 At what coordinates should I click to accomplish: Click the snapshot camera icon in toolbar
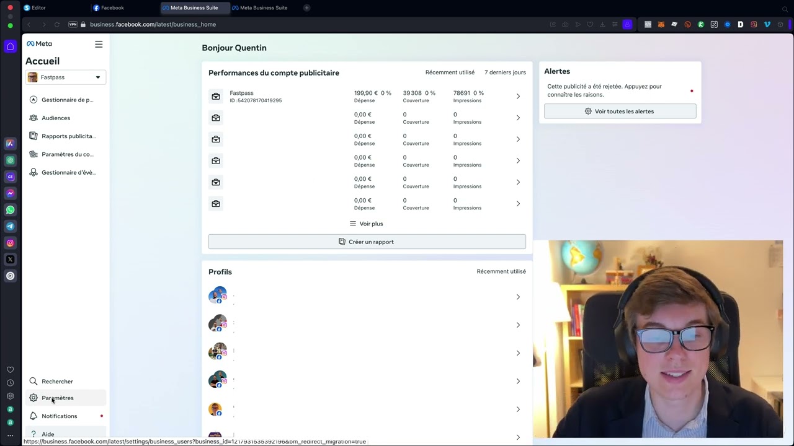565,24
